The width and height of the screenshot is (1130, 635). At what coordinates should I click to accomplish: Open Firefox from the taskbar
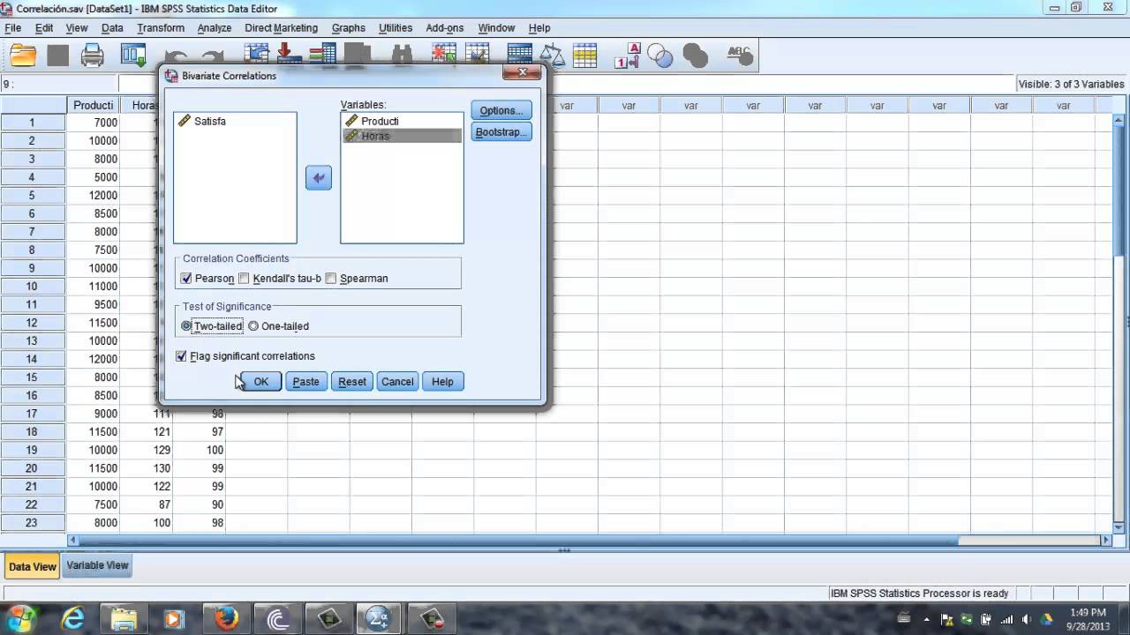coord(227,619)
